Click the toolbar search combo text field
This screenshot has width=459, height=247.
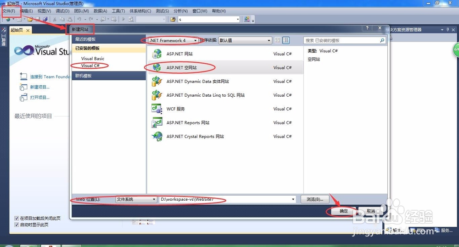coord(207,19)
